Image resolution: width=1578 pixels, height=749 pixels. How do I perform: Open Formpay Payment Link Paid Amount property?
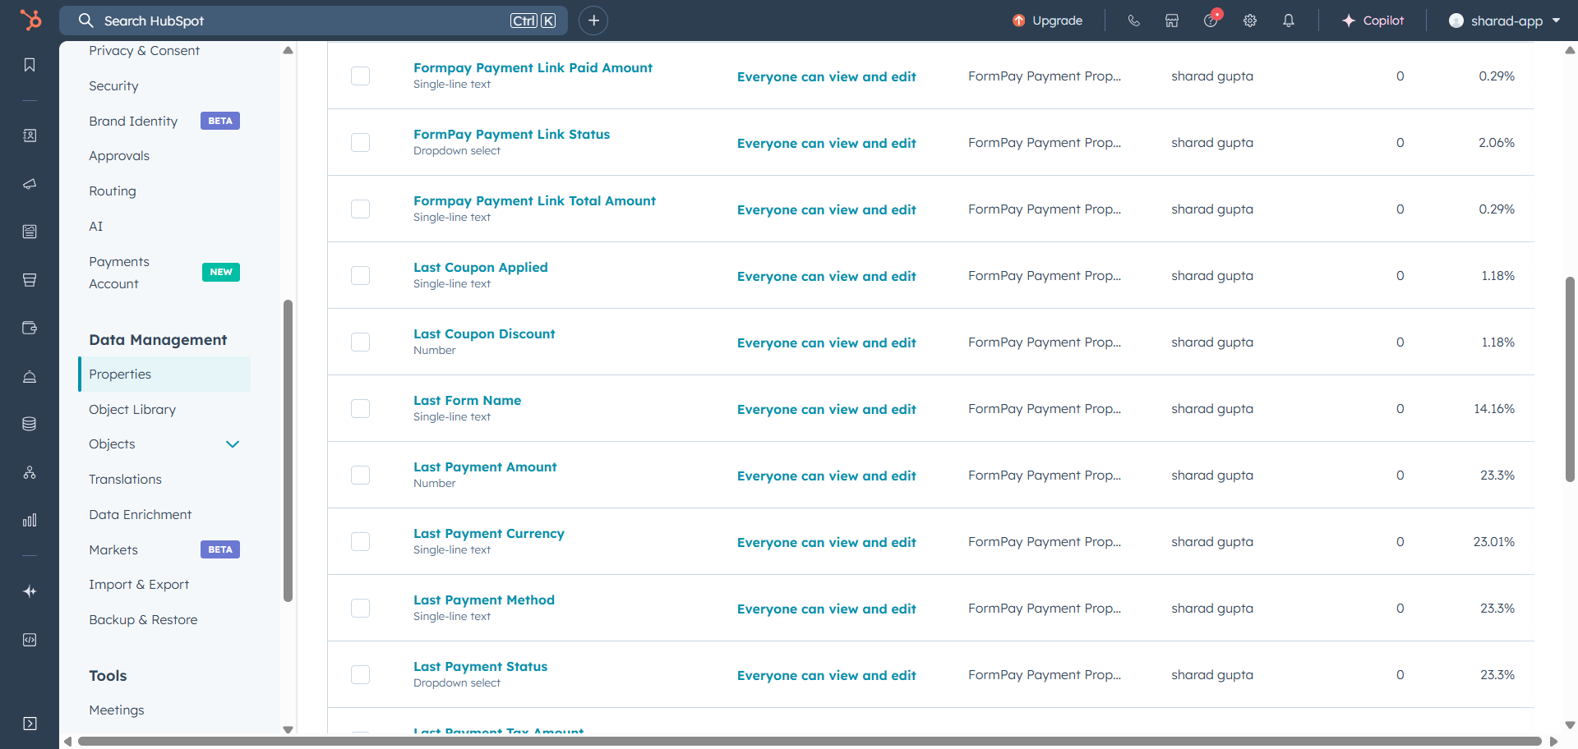tap(533, 68)
